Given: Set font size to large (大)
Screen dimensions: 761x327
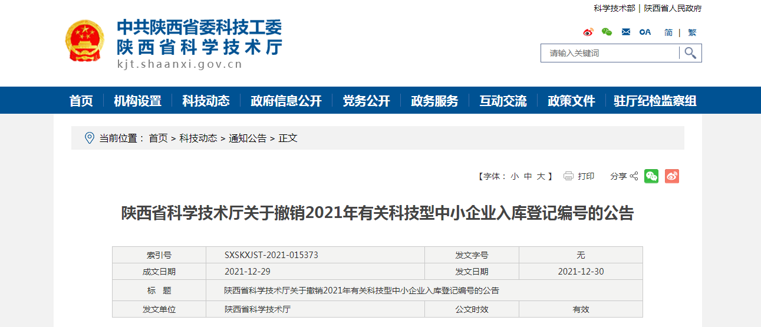Looking at the screenshot, I should pos(541,176).
